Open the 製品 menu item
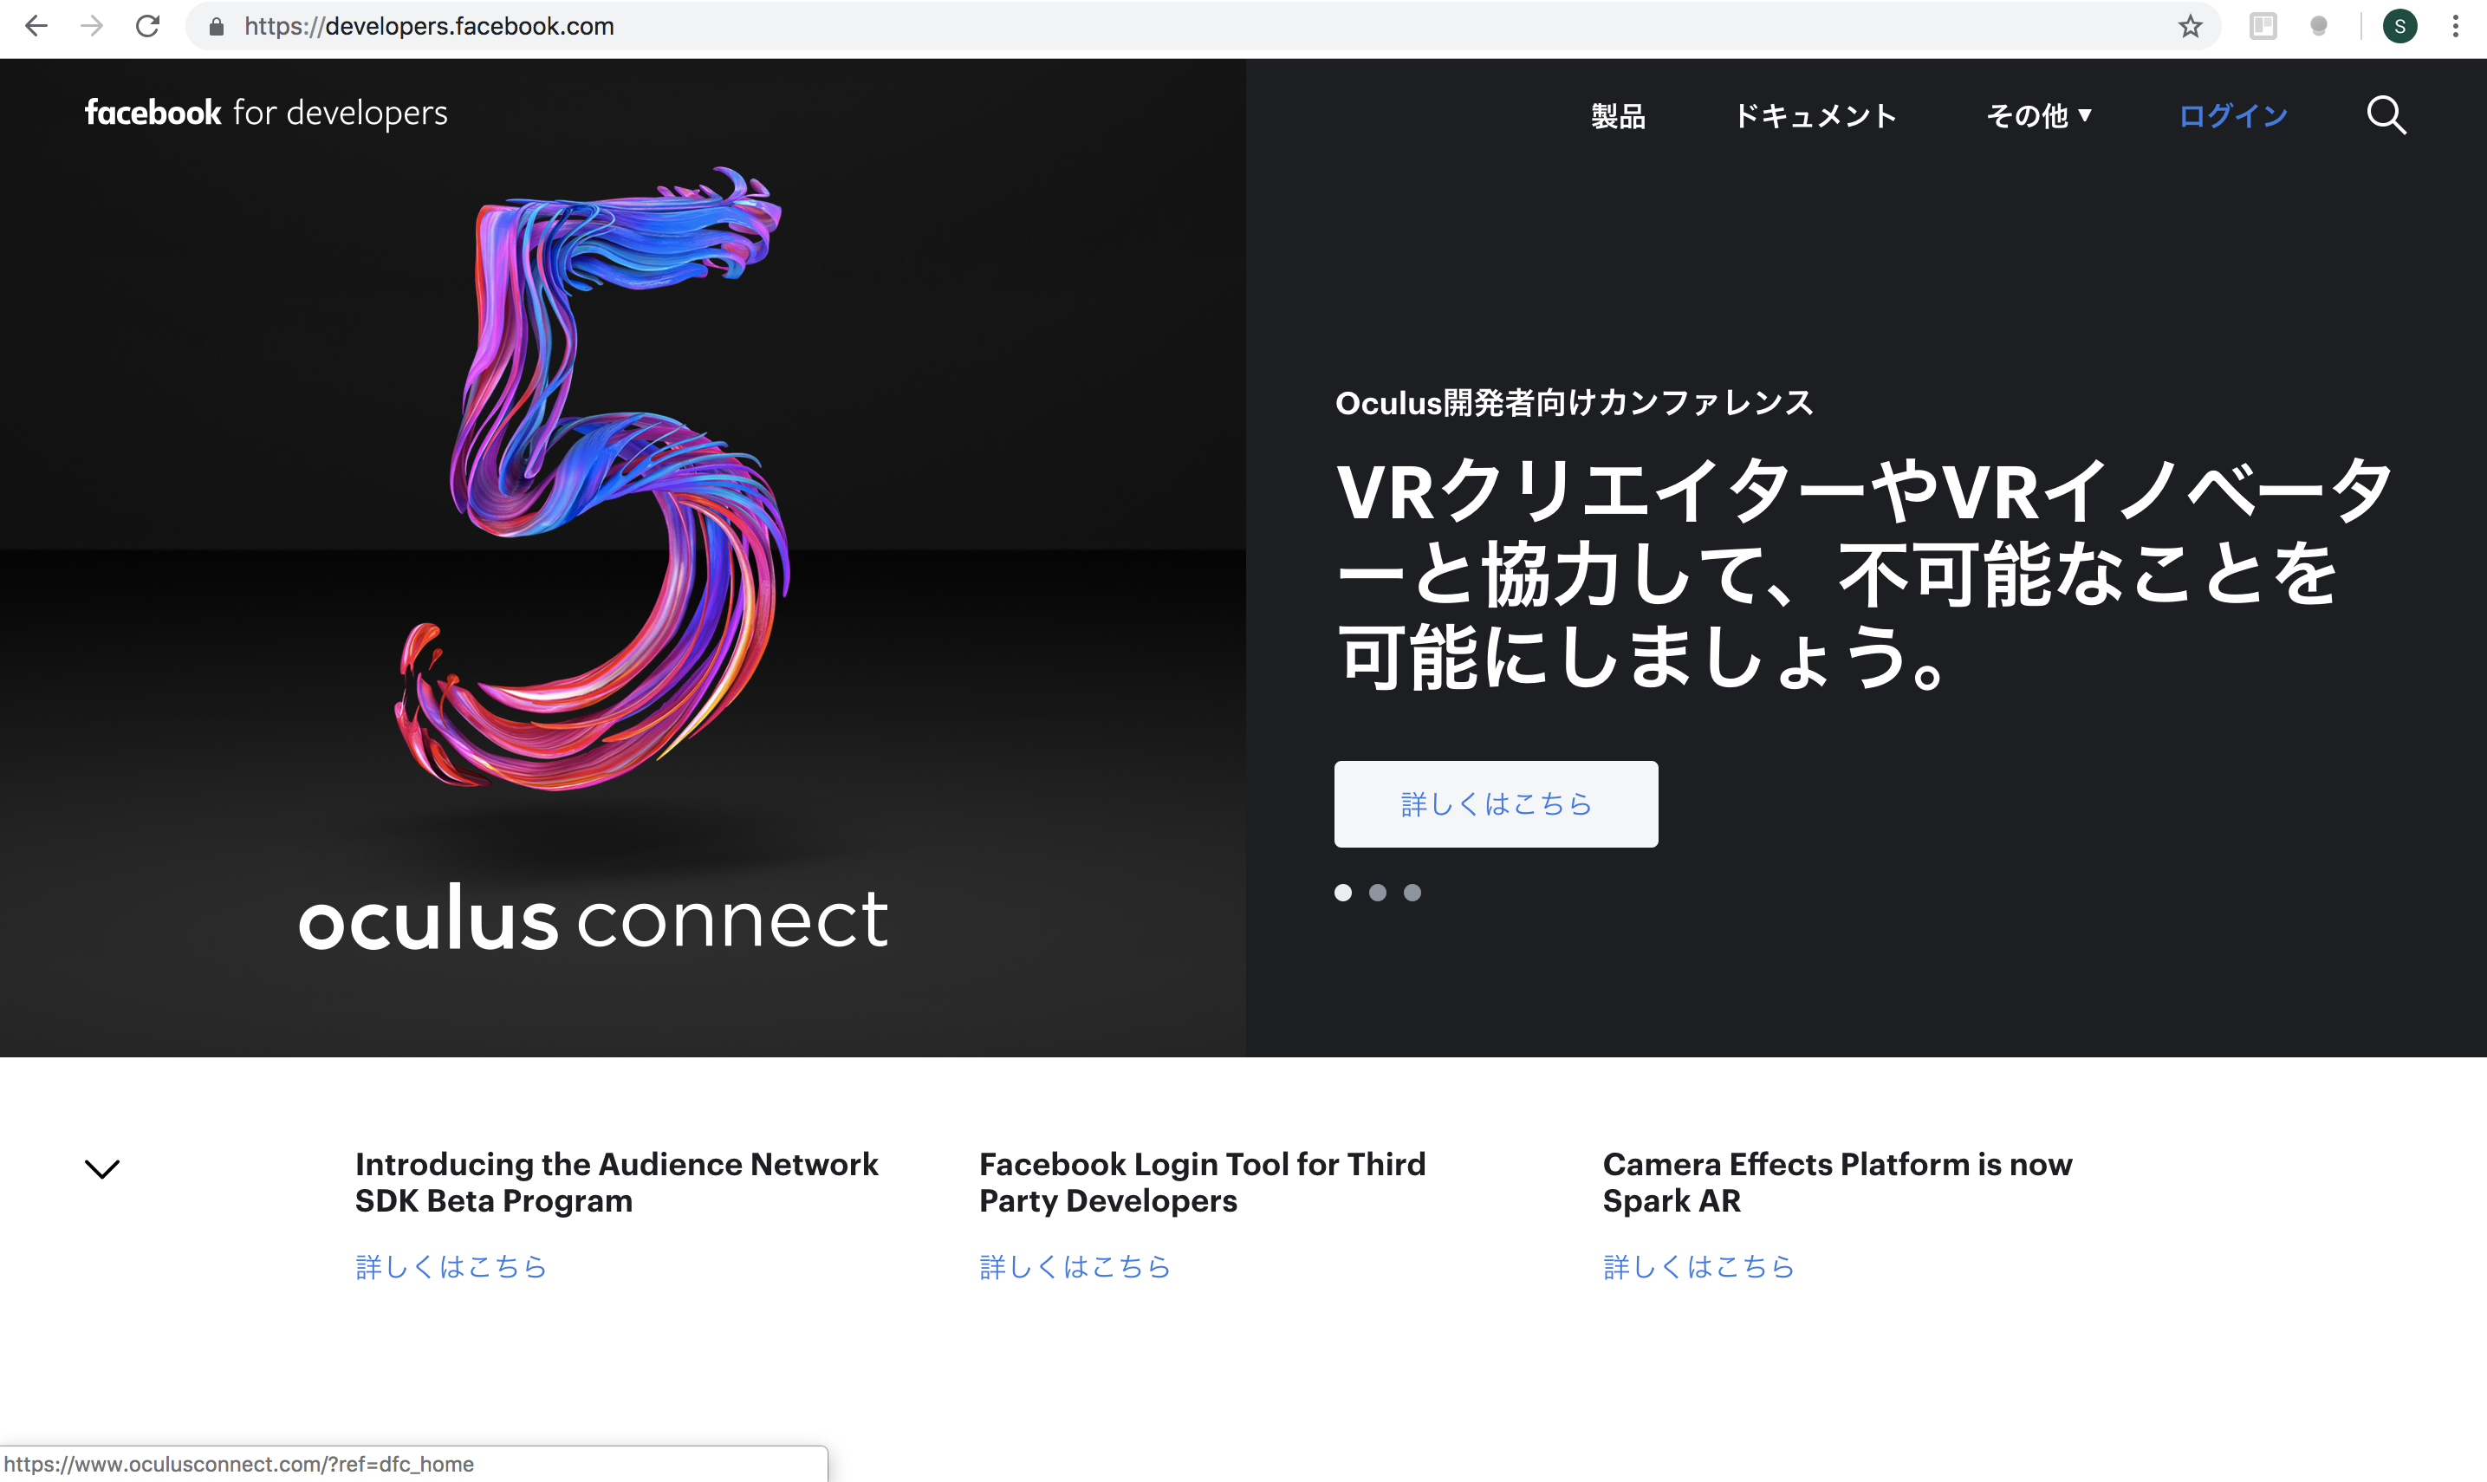Viewport: 2487px width, 1482px height. [x=1617, y=116]
